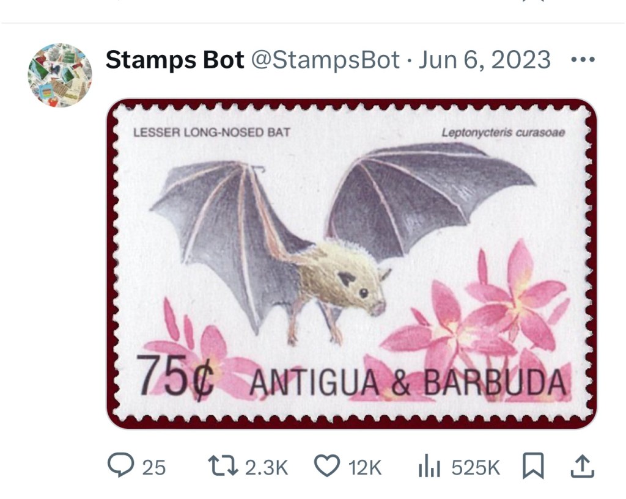Click the LESSER LONG-NOSED BAT caption
Viewport: 626px width, 499px height.
pos(212,133)
